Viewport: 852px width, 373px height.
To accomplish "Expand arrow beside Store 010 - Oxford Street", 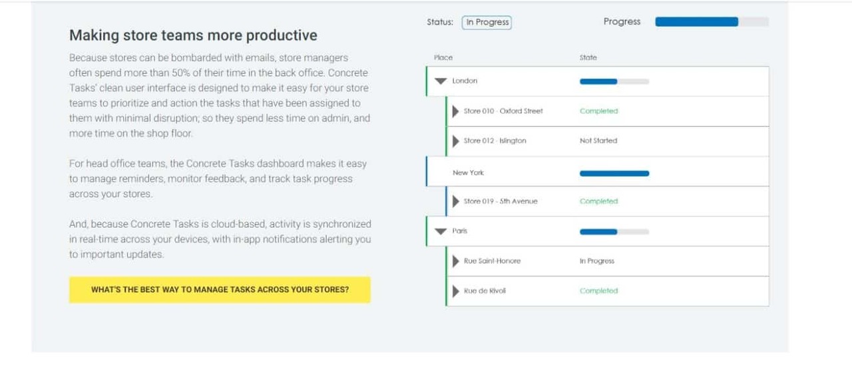I will click(x=456, y=111).
